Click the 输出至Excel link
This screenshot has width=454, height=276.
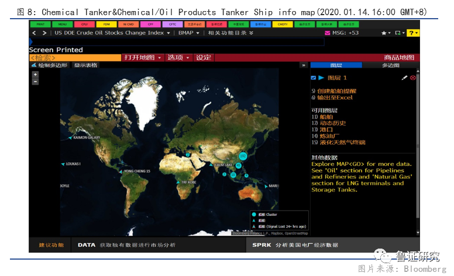(335, 97)
